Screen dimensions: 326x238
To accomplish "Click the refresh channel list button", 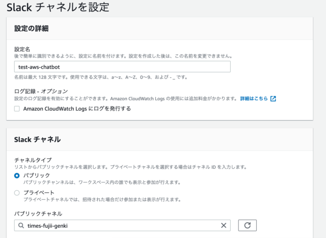I will [247, 225].
